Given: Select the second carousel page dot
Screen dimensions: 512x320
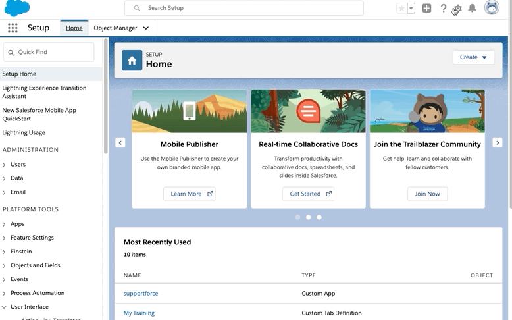Looking at the screenshot, I should pyautogui.click(x=308, y=217).
